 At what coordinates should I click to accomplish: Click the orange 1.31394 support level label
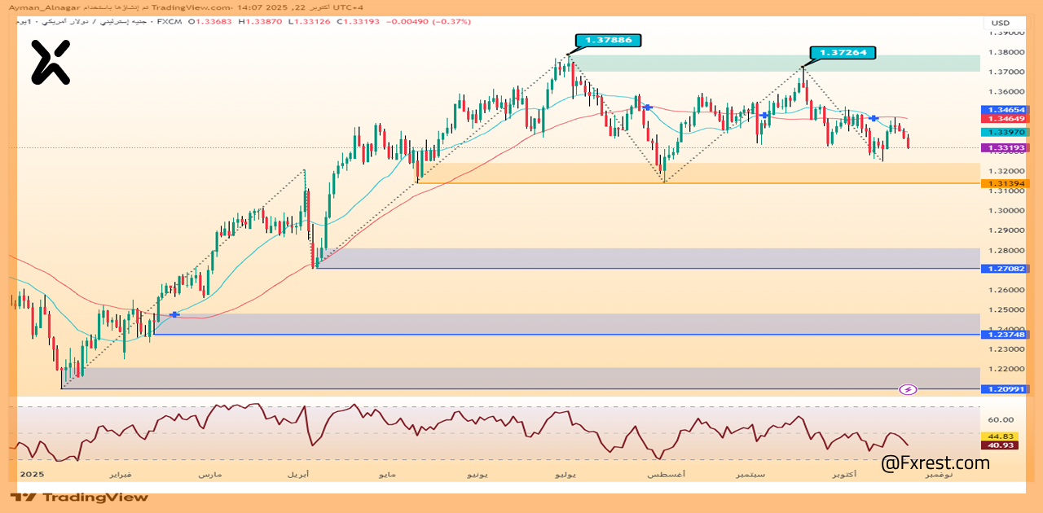(x=1006, y=184)
